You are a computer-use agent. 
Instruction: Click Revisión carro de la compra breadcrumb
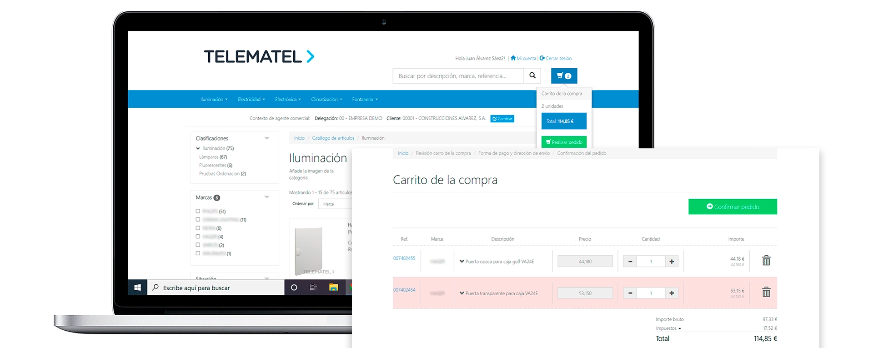(443, 153)
